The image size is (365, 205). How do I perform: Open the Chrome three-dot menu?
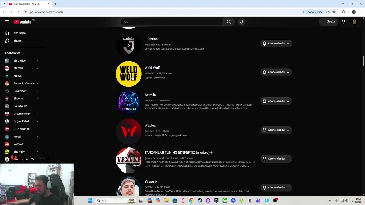[361, 12]
